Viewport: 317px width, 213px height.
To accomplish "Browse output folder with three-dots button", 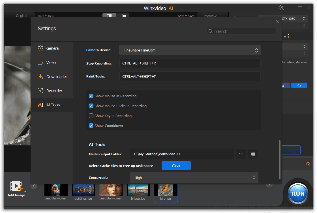I will (241, 154).
